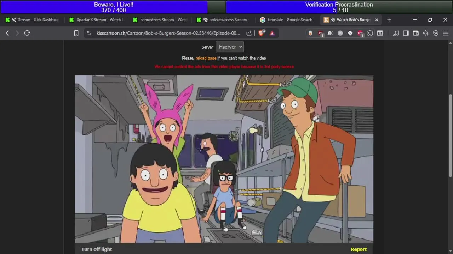
Task: Go back to the previous page
Action: pos(7,33)
